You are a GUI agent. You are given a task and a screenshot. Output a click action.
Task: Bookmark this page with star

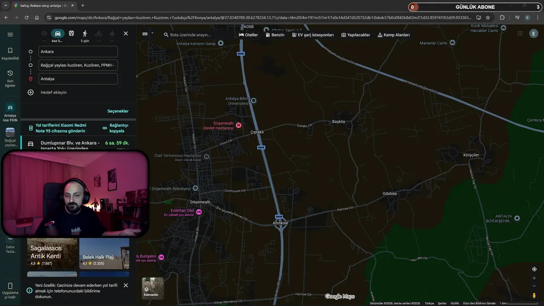(x=488, y=17)
